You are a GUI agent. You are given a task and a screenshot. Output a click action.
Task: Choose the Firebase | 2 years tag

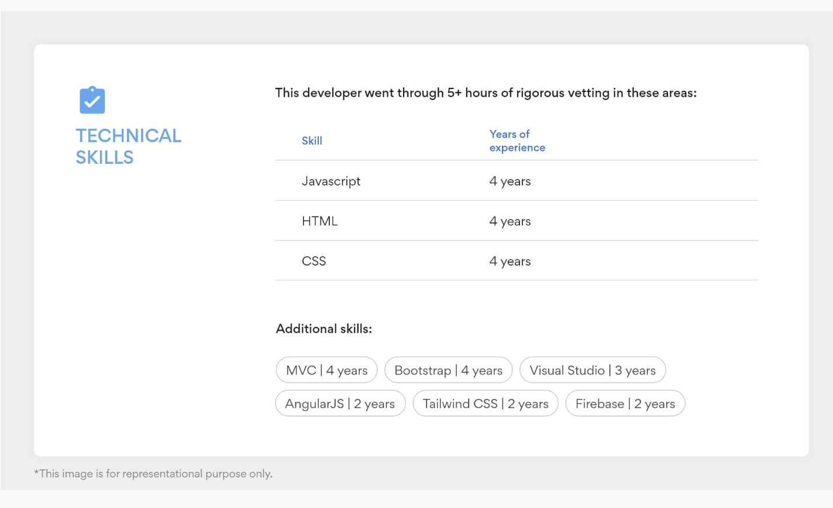pos(625,403)
